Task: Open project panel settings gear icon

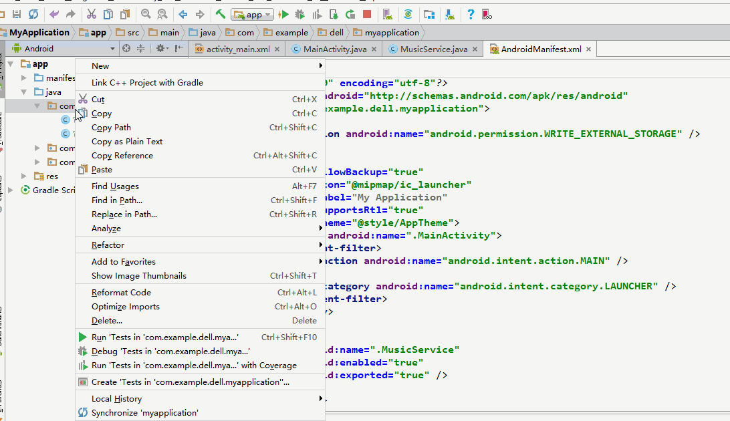Action: [160, 48]
